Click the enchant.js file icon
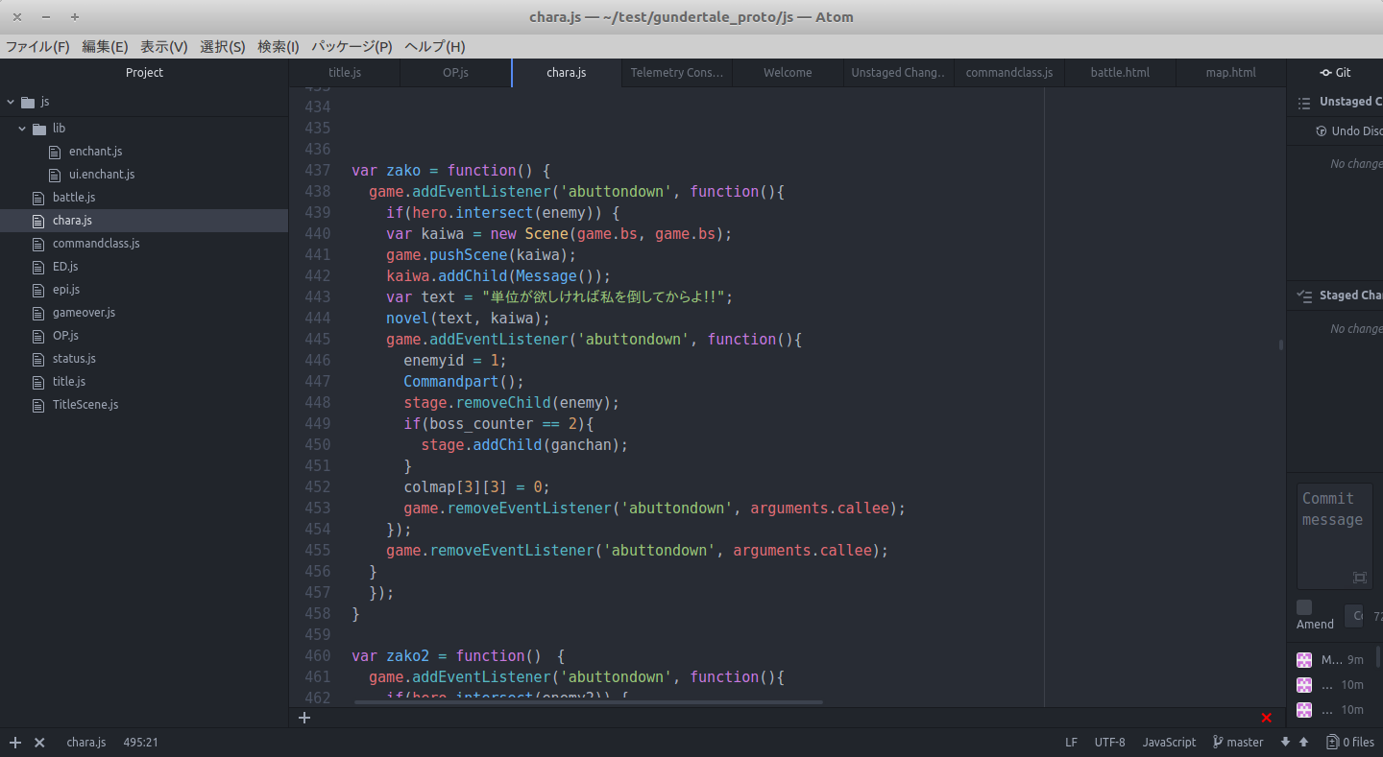This screenshot has height=757, width=1383. 55,152
